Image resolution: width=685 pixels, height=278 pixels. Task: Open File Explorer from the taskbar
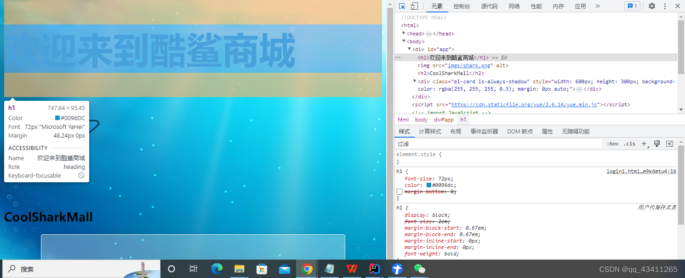239,269
